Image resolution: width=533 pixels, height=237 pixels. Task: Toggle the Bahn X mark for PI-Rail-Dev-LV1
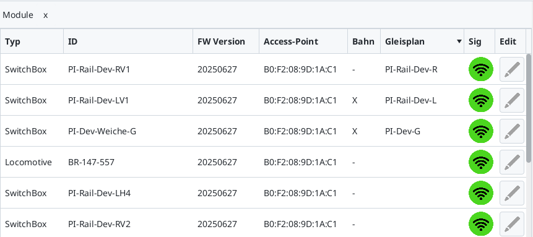coord(355,101)
